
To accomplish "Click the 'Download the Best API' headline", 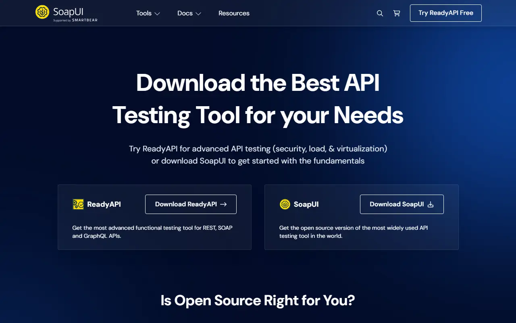I will pos(258,82).
